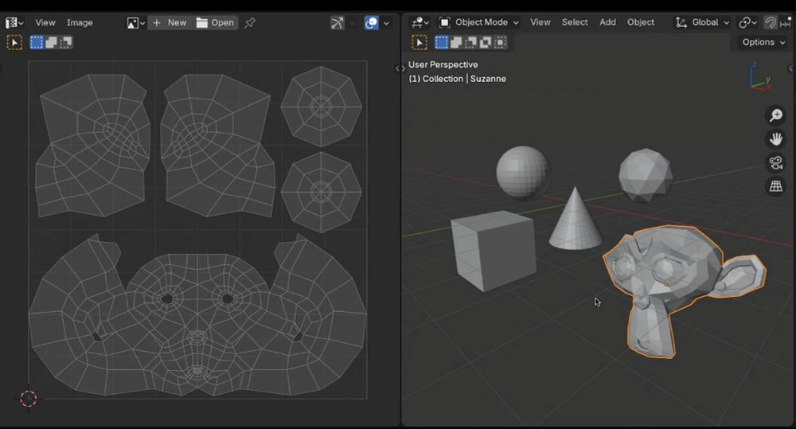The image size is (796, 429).
Task: Select the UV editor select box tool
Action: (x=14, y=43)
